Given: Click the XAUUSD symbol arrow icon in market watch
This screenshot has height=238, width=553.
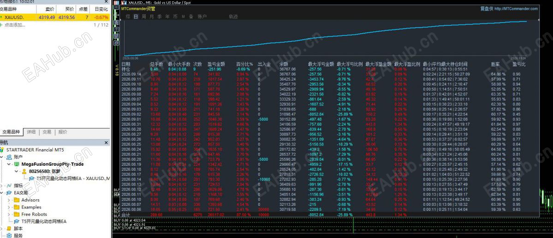Looking at the screenshot, I should click(1, 17).
